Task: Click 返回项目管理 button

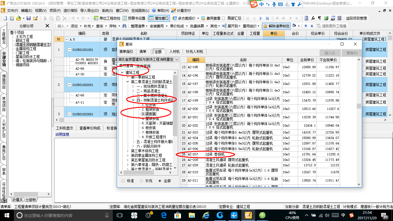Action: [356, 18]
